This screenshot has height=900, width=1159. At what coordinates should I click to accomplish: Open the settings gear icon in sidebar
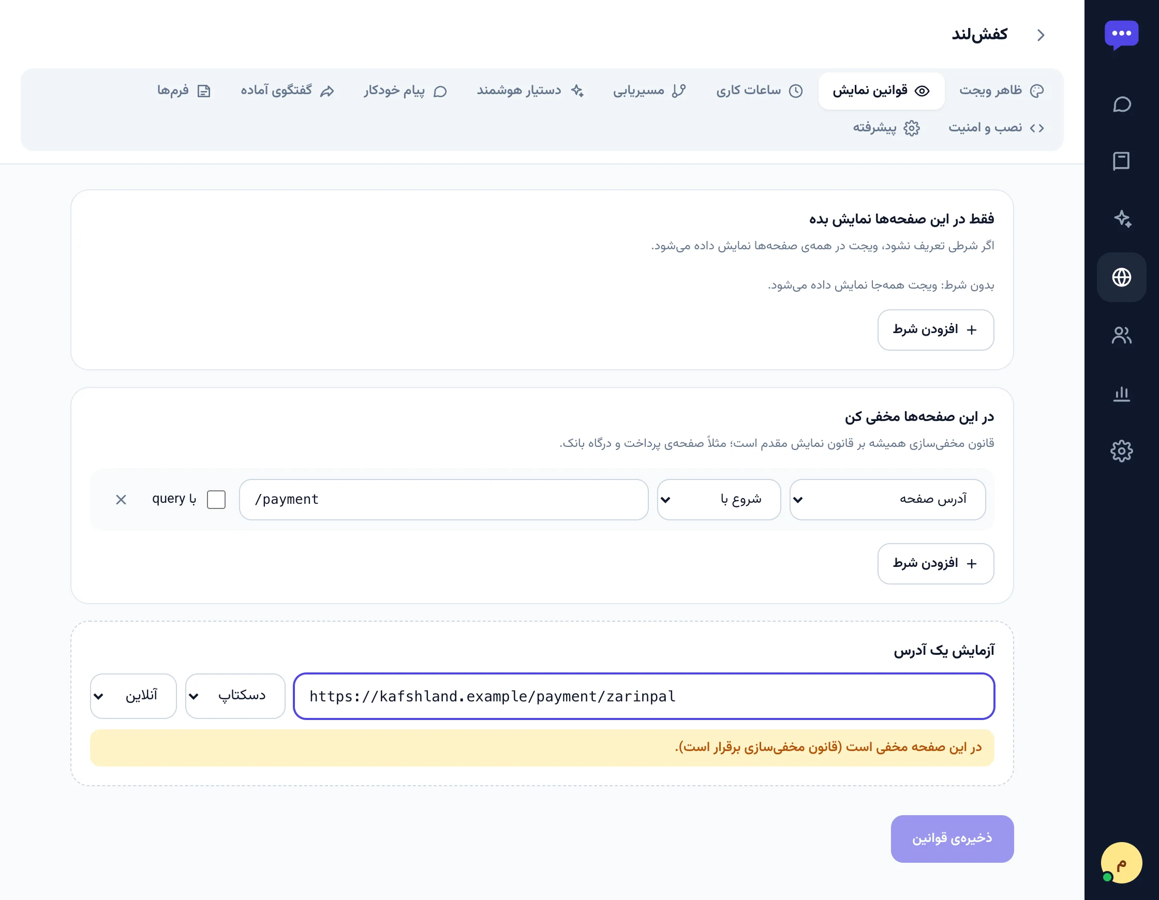1121,451
